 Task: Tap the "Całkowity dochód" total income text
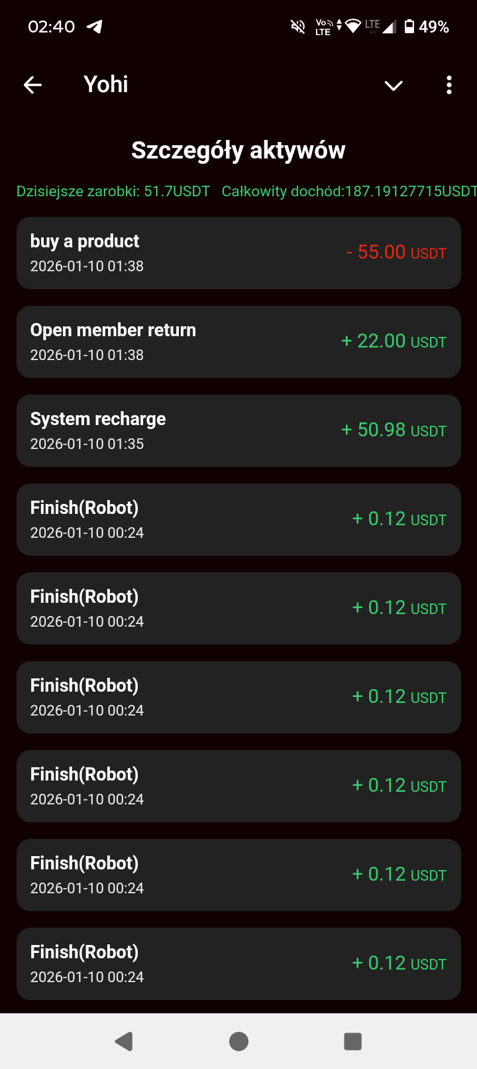pos(348,192)
